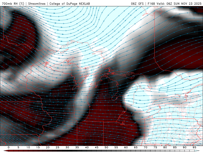Click the colorbar label '35'
Image resolution: width=203 pixels, height=152 pixels.
[x=77, y=147]
